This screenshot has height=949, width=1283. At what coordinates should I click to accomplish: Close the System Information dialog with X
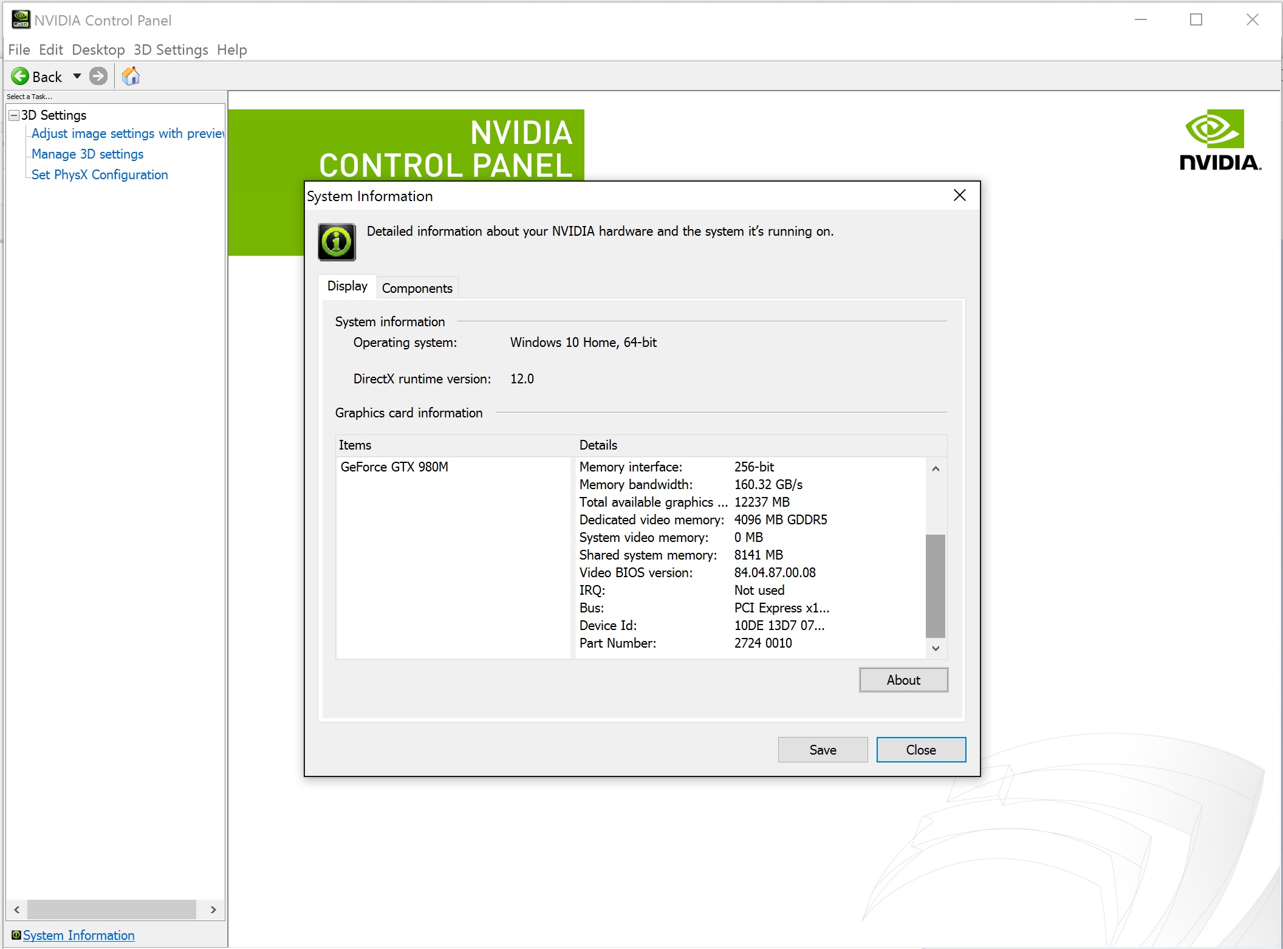pos(960,195)
